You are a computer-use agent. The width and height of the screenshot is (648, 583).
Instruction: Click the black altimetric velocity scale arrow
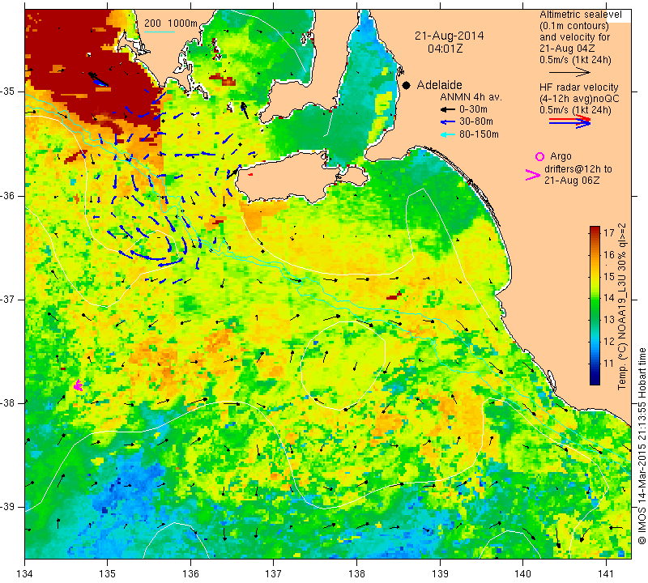click(x=569, y=72)
